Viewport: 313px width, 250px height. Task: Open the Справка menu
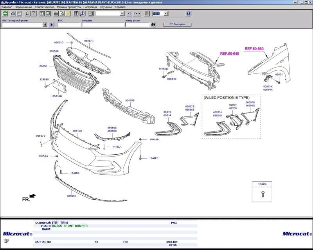120,7
